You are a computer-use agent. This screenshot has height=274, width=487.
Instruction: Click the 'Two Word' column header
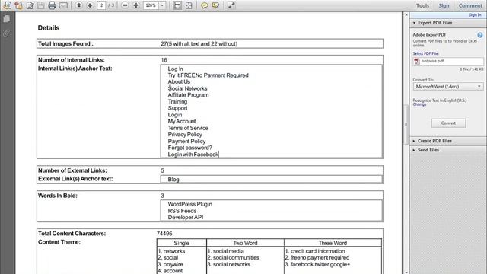click(x=245, y=243)
